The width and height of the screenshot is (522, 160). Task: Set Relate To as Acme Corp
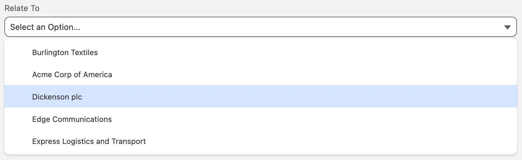[x=72, y=75]
